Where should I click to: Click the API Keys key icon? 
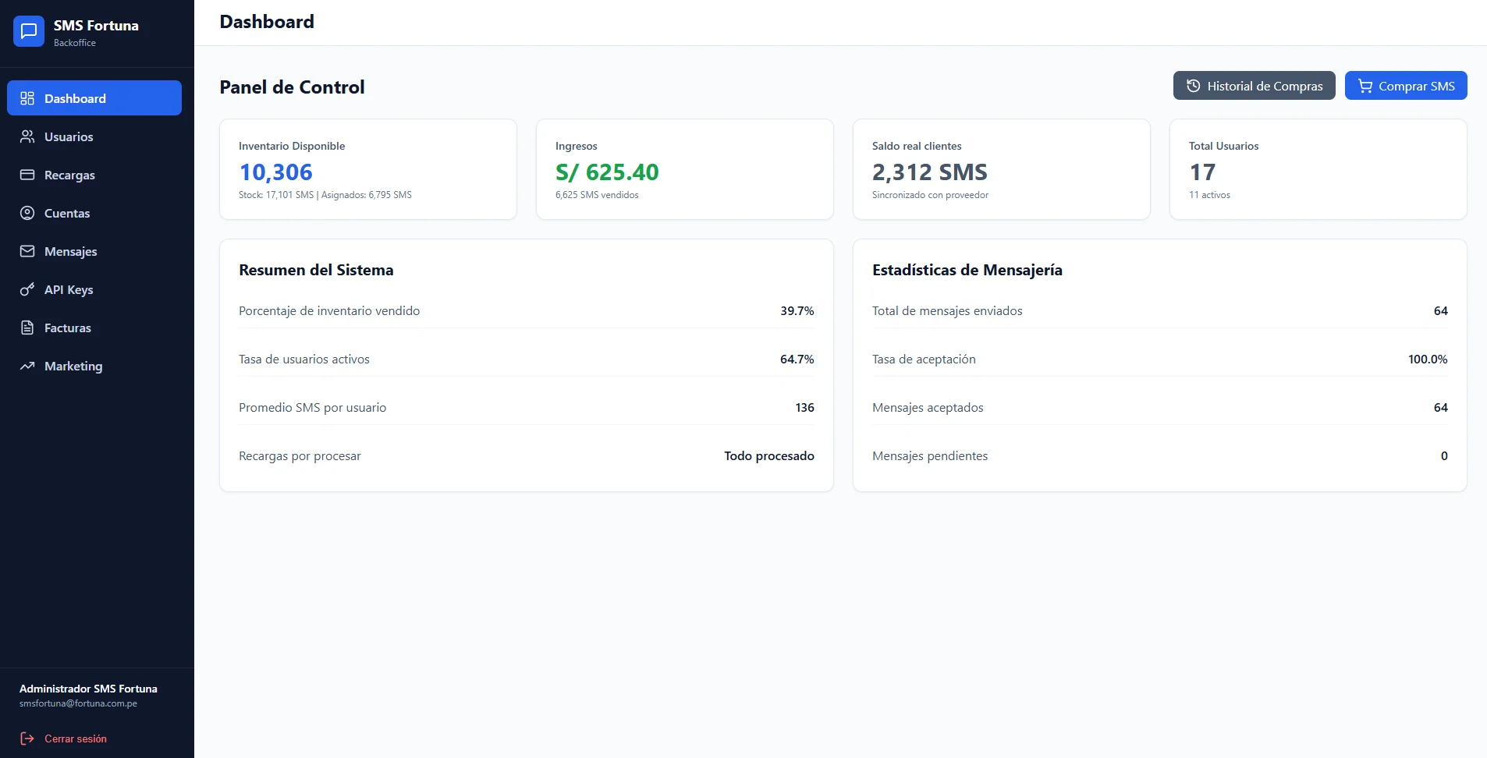click(27, 289)
